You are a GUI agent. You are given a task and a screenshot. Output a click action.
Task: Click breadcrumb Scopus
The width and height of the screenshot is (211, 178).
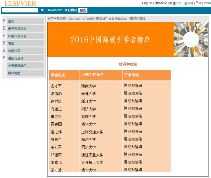74,19
